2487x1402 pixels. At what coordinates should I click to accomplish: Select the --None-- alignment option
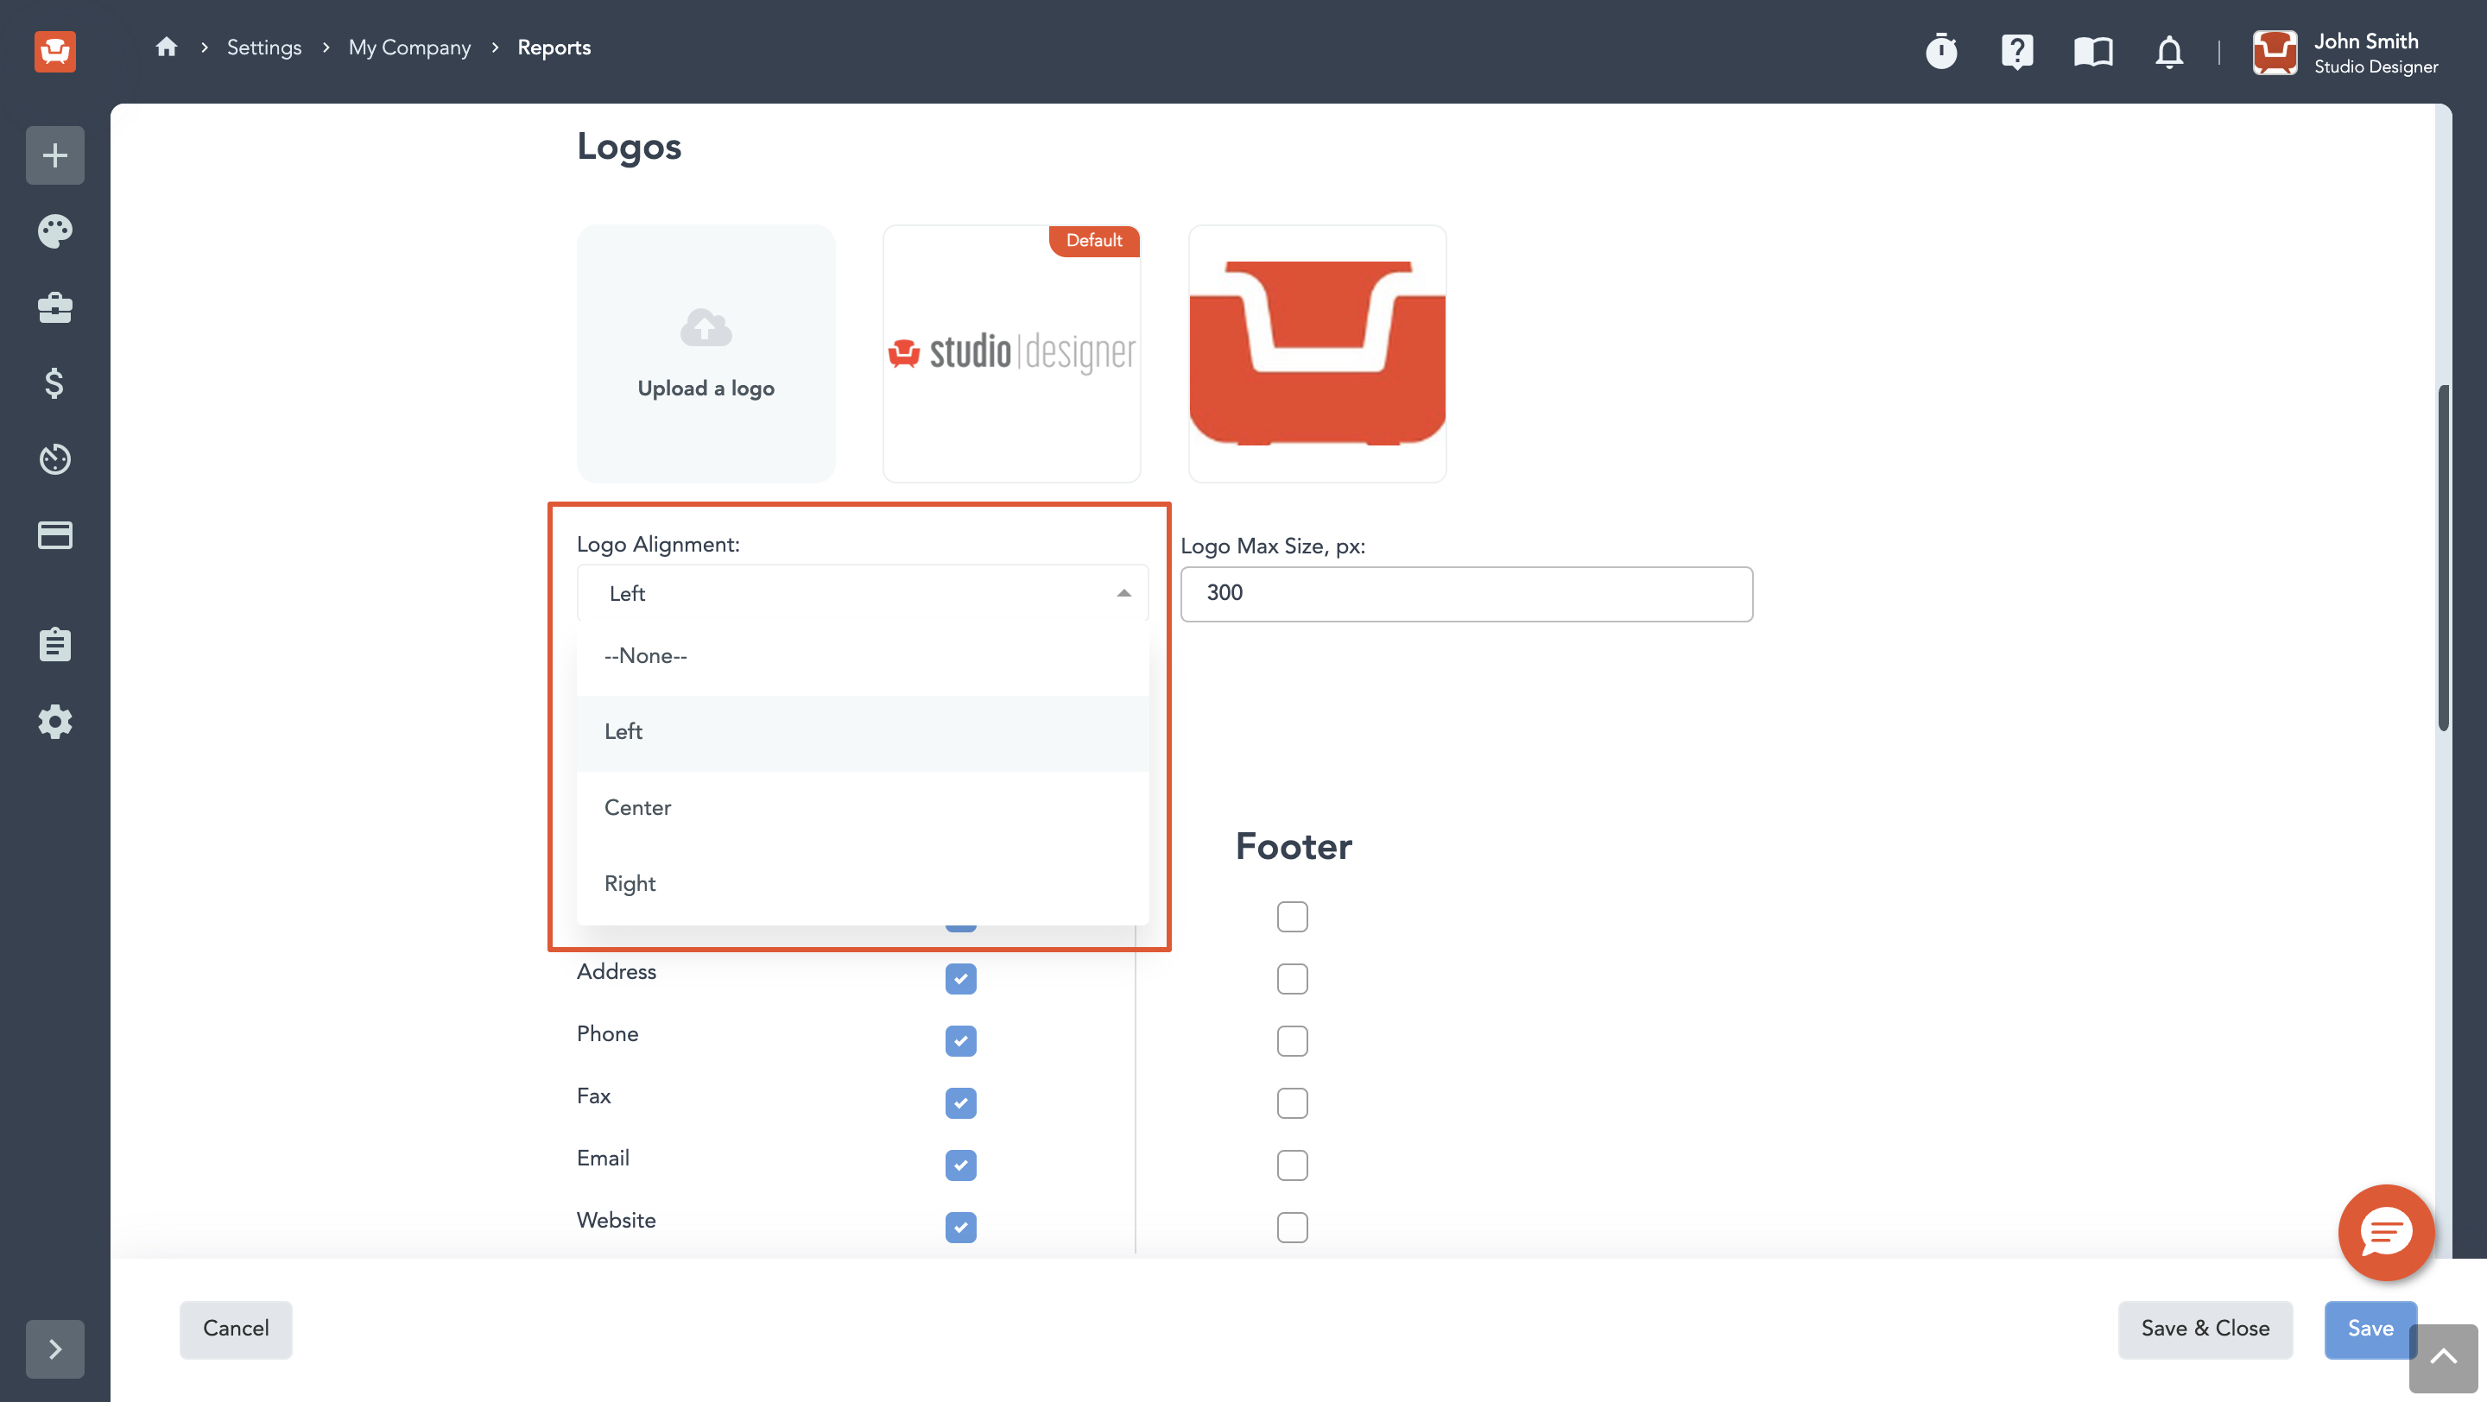862,656
